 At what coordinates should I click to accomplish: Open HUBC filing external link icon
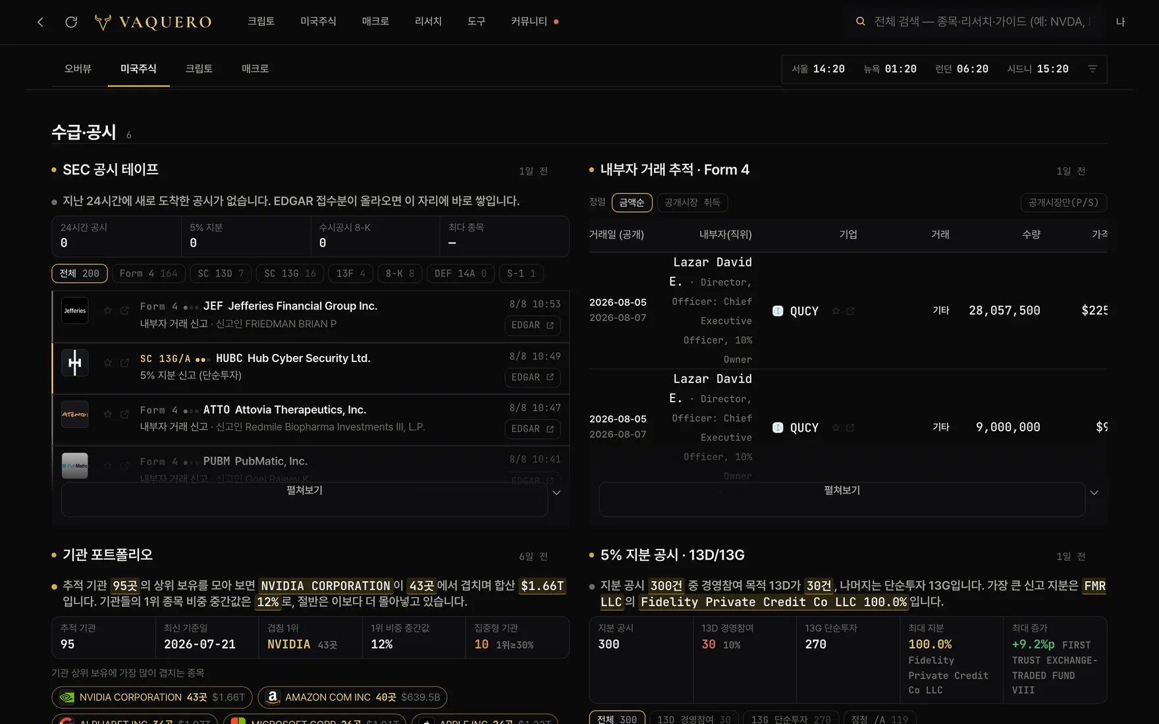coord(124,363)
